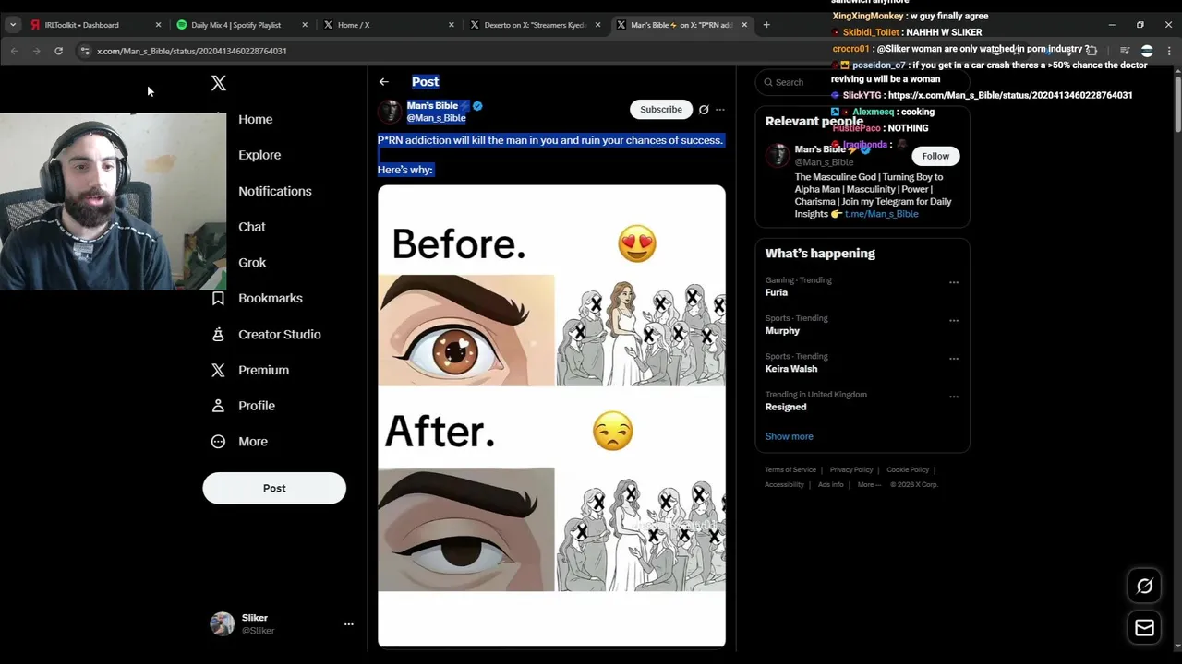
Task: Click the Subscribe button
Action: click(661, 110)
